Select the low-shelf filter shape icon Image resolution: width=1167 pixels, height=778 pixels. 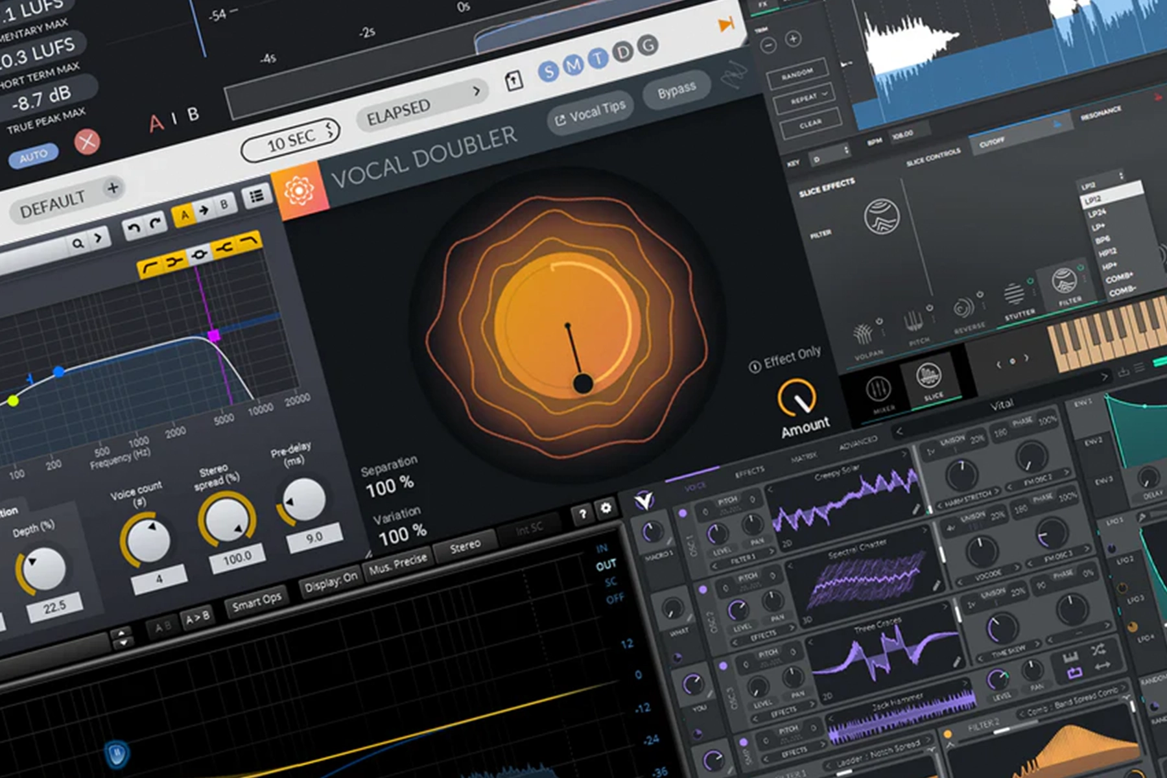(x=174, y=261)
